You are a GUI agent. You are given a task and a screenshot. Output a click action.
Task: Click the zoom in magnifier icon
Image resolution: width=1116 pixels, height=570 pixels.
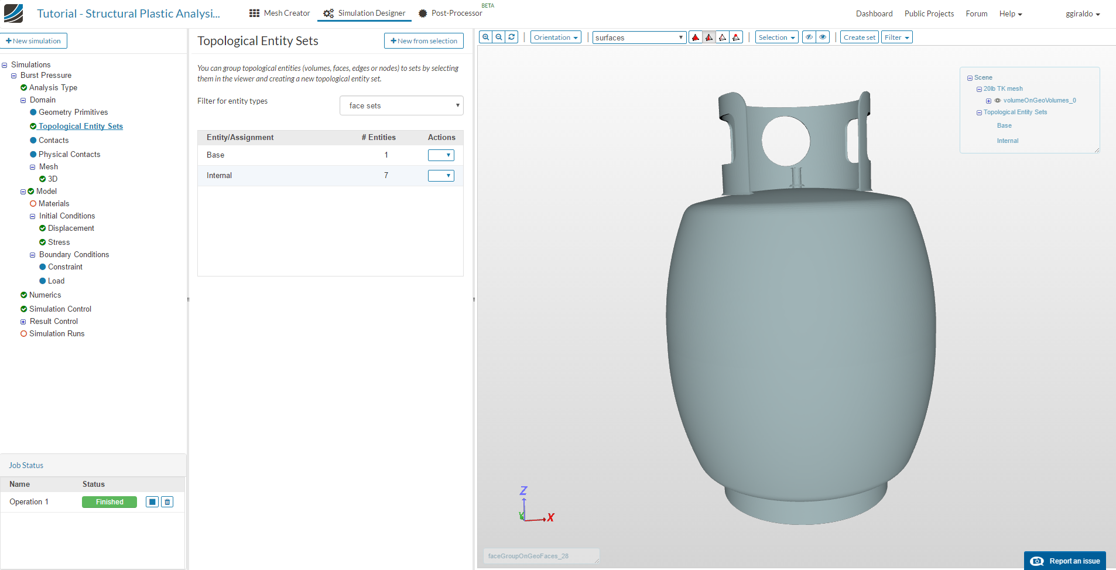pos(485,37)
